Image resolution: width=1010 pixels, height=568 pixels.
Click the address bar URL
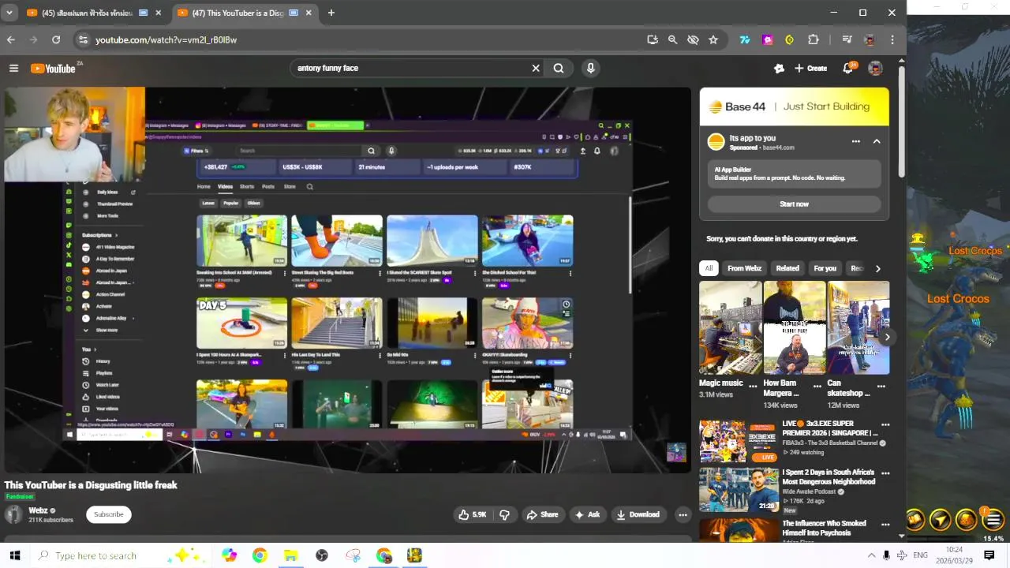[166, 39]
